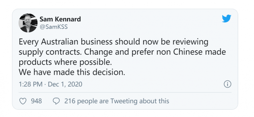Click the 1:28 PM time text
Image resolution: width=254 pixels, height=117 pixels.
tap(31, 84)
